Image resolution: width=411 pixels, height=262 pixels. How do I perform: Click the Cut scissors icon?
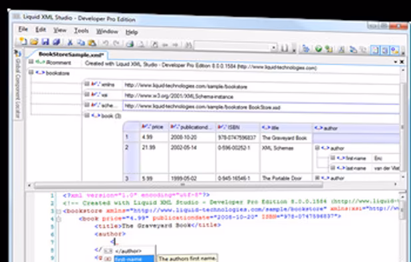click(x=70, y=42)
